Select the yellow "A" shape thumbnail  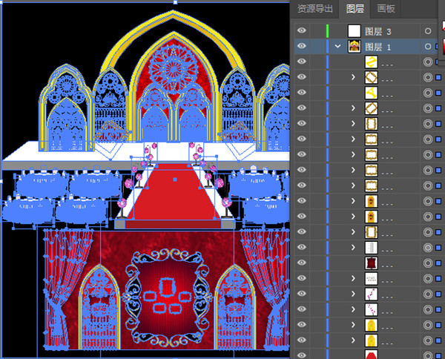coord(371,93)
